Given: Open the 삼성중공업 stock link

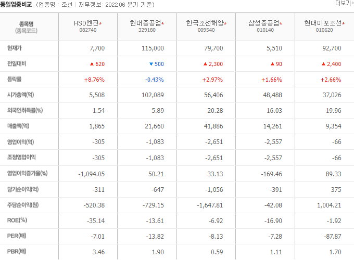Looking at the screenshot, I should click(264, 23).
